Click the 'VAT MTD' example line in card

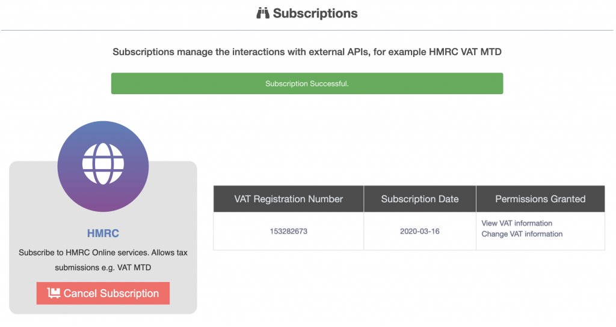click(x=103, y=268)
